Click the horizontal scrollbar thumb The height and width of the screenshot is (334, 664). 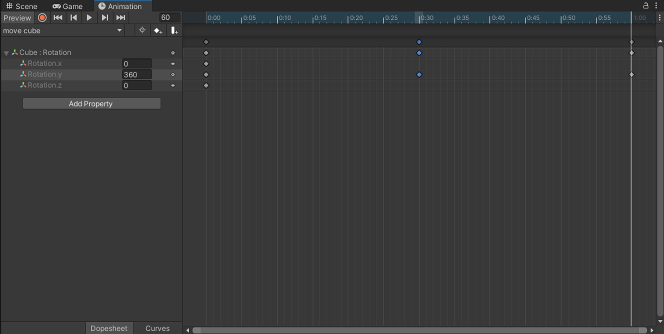point(420,330)
